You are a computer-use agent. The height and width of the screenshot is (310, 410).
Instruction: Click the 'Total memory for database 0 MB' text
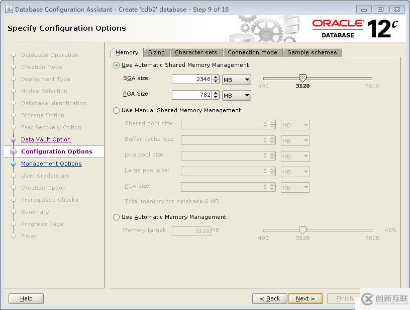click(171, 201)
